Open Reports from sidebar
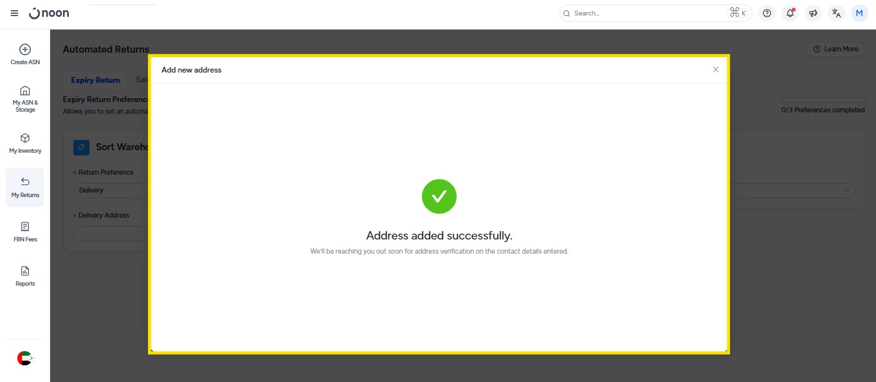The width and height of the screenshot is (876, 382). 25,276
